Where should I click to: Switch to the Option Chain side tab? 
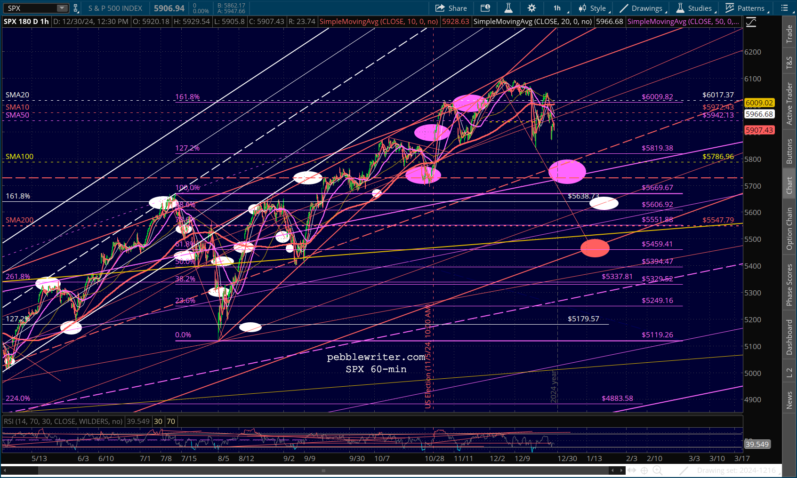point(789,229)
